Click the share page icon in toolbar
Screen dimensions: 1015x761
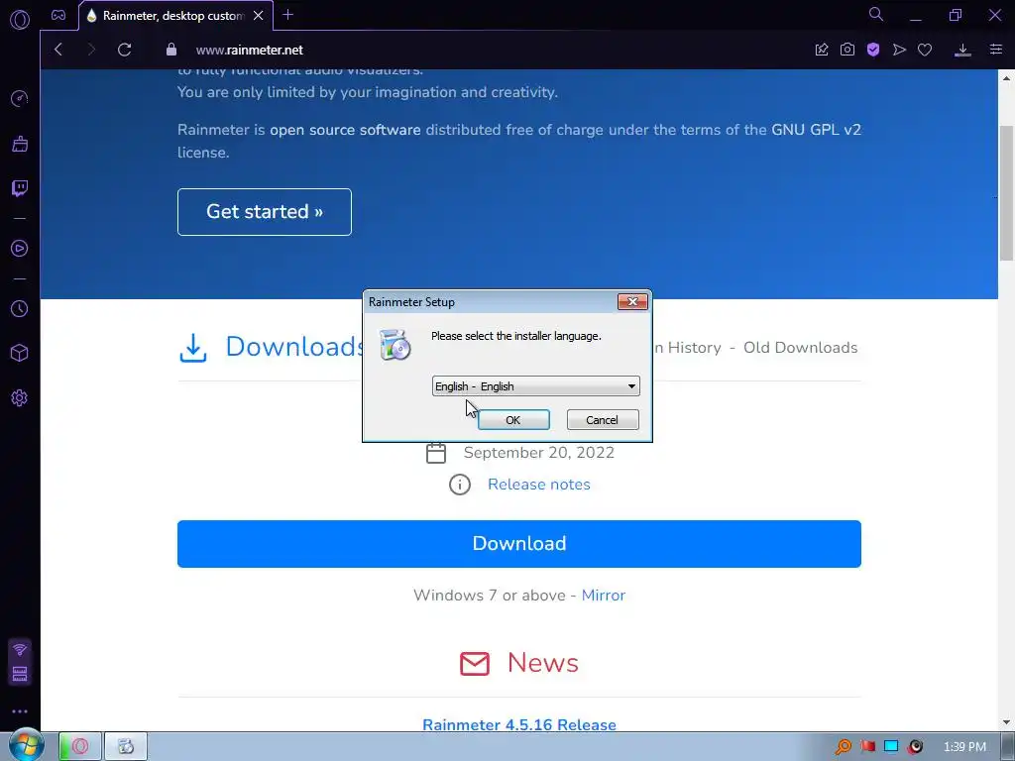(x=822, y=50)
